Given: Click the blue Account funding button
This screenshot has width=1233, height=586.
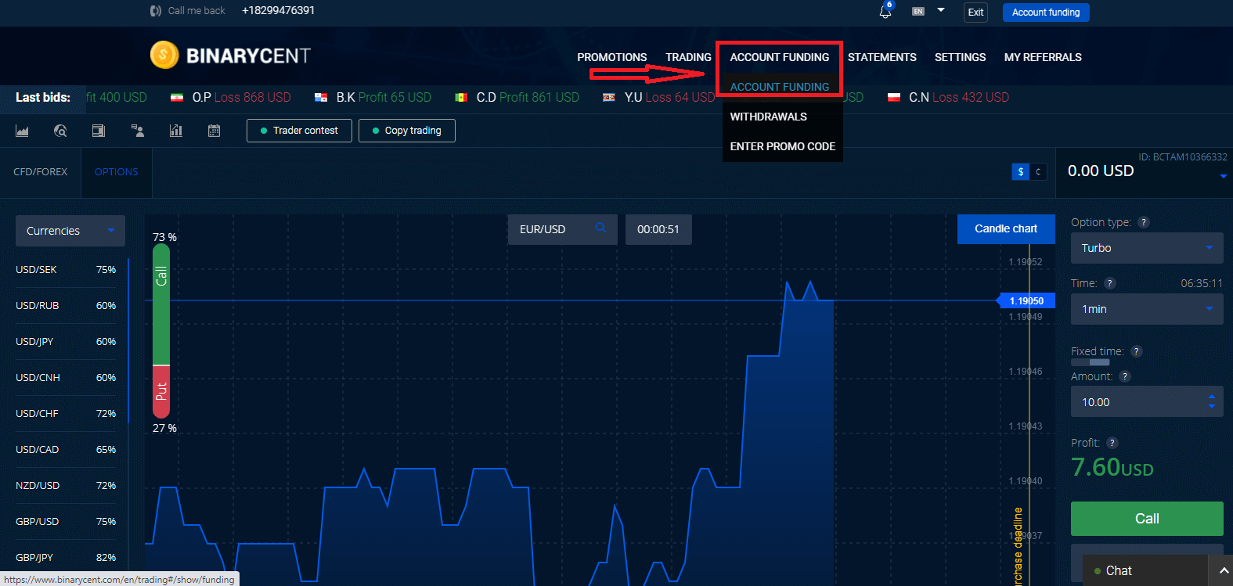Looking at the screenshot, I should pyautogui.click(x=1046, y=13).
